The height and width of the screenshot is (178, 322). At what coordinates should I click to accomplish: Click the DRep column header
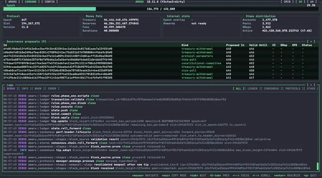[x=284, y=45]
